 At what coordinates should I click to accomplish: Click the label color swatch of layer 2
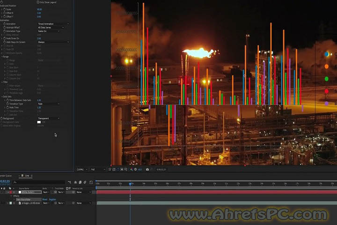point(10,203)
